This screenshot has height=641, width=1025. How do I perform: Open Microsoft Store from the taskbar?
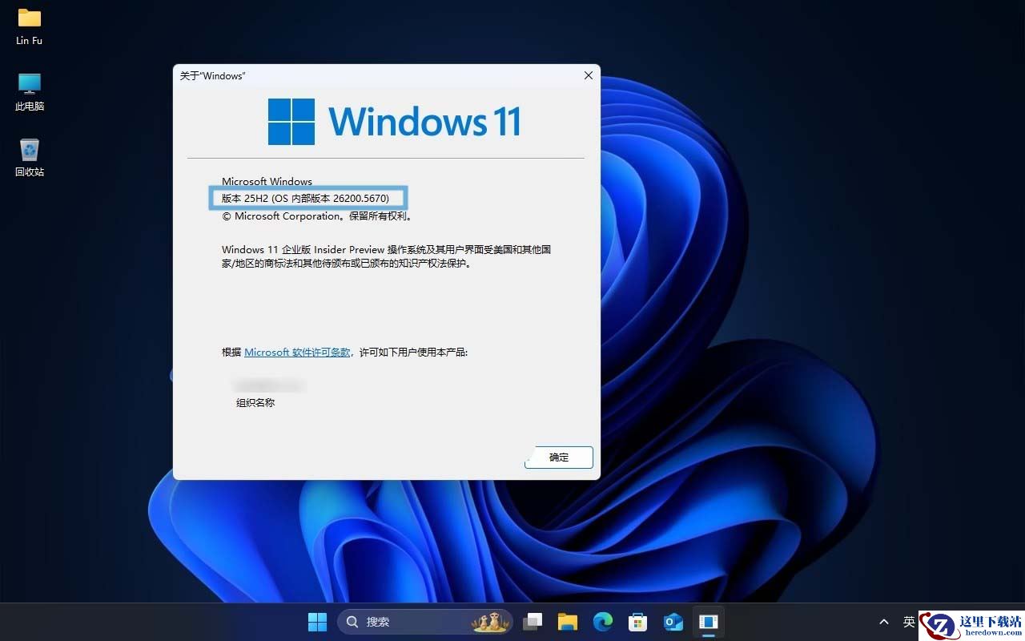(x=638, y=622)
